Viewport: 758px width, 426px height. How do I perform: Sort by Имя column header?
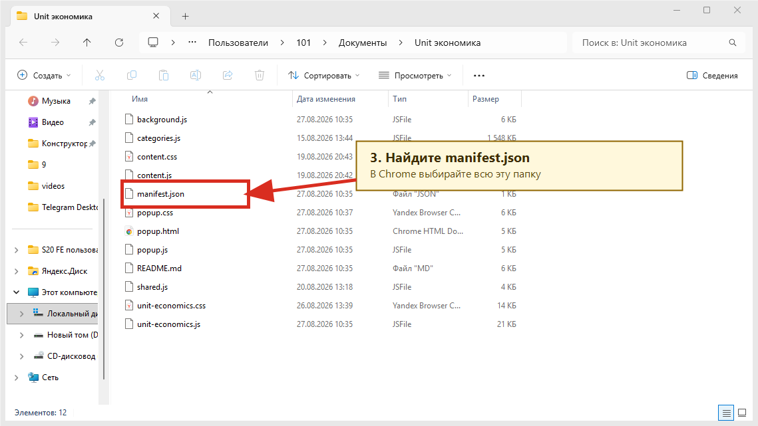pyautogui.click(x=140, y=98)
